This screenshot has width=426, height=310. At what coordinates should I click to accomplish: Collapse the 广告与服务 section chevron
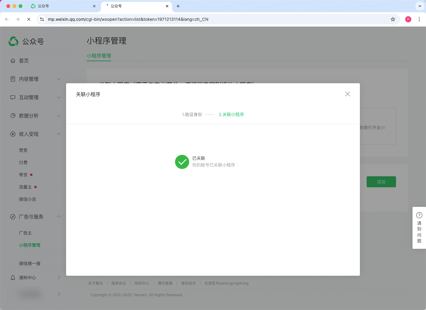pyautogui.click(x=59, y=217)
